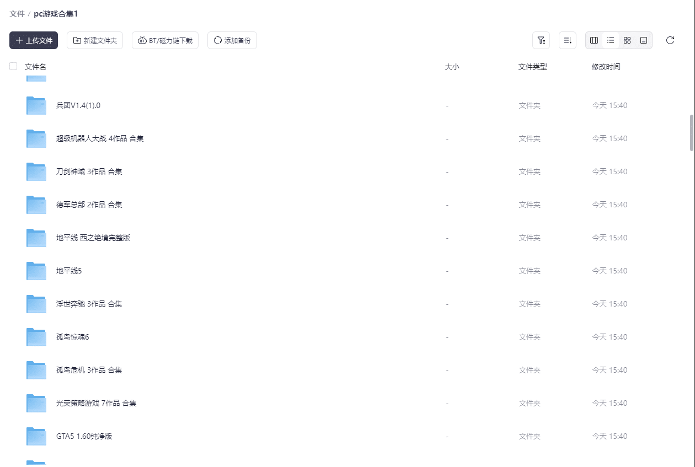This screenshot has height=467, width=695.
Task: Toggle the select-all checkbox beside 文件名
Action: click(x=13, y=66)
